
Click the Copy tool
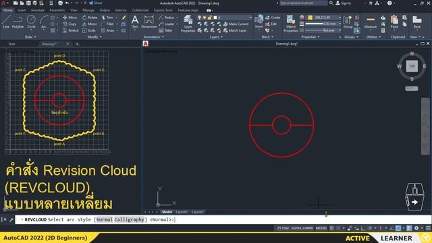click(x=70, y=24)
